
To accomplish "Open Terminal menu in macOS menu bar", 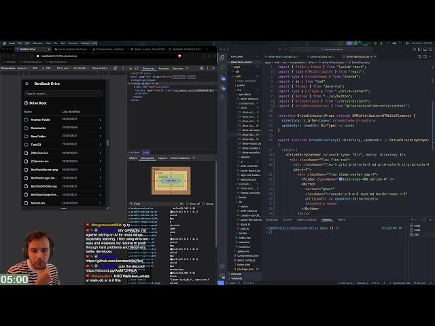I will pos(73,43).
